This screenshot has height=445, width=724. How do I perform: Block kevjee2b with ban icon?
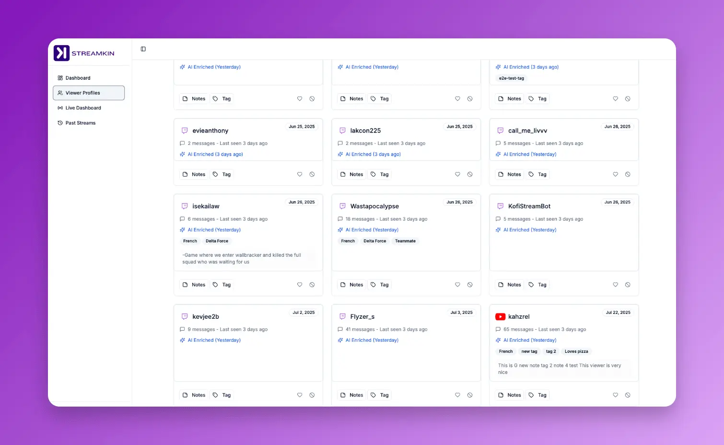(x=312, y=395)
